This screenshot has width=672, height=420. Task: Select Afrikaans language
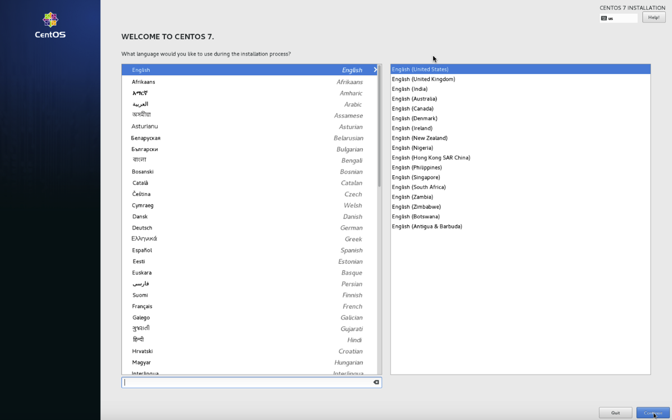click(x=250, y=81)
